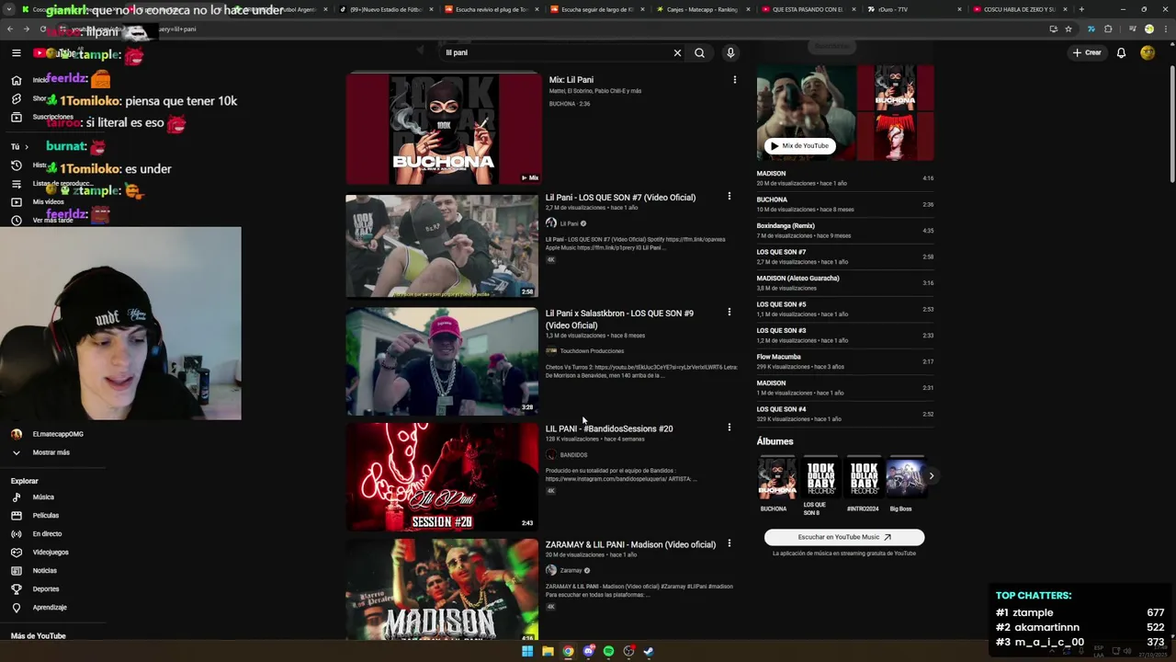This screenshot has width=1176, height=662.
Task: Select LOS QUE SON #4 track
Action: [845, 414]
